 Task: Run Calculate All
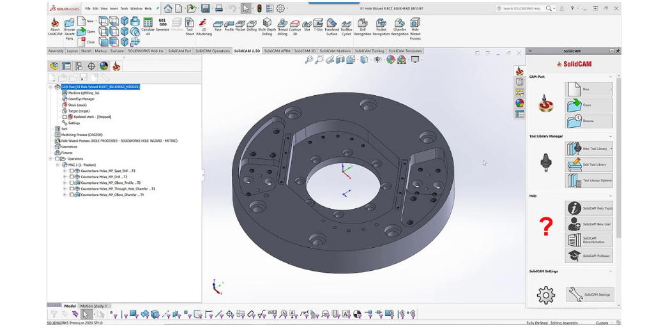148,27
